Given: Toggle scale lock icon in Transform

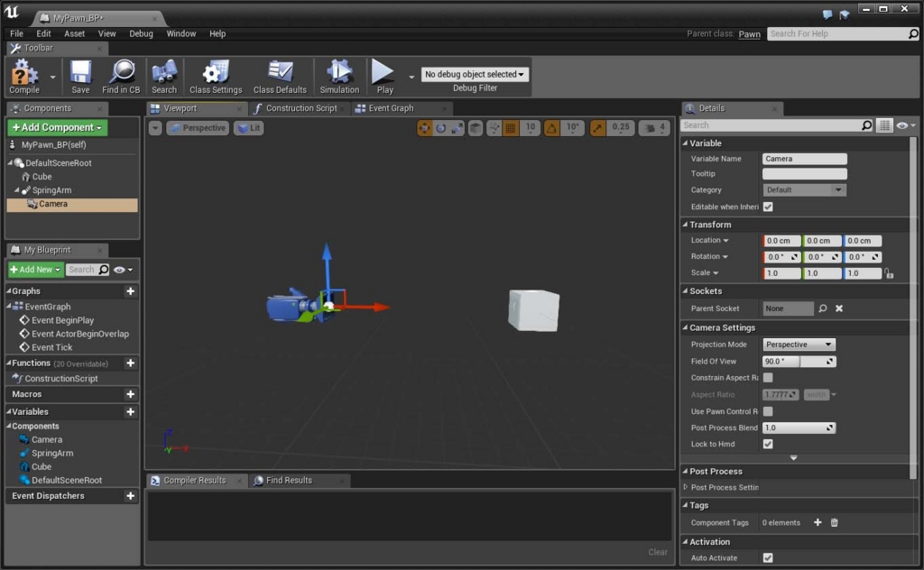Looking at the screenshot, I should click(x=889, y=273).
